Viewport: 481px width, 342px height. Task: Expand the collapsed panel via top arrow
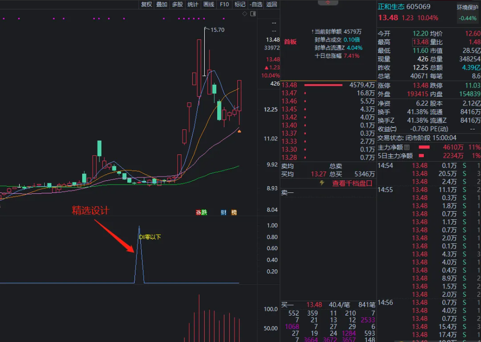pos(328,3)
